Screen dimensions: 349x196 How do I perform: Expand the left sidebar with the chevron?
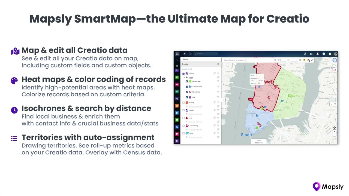(177, 60)
